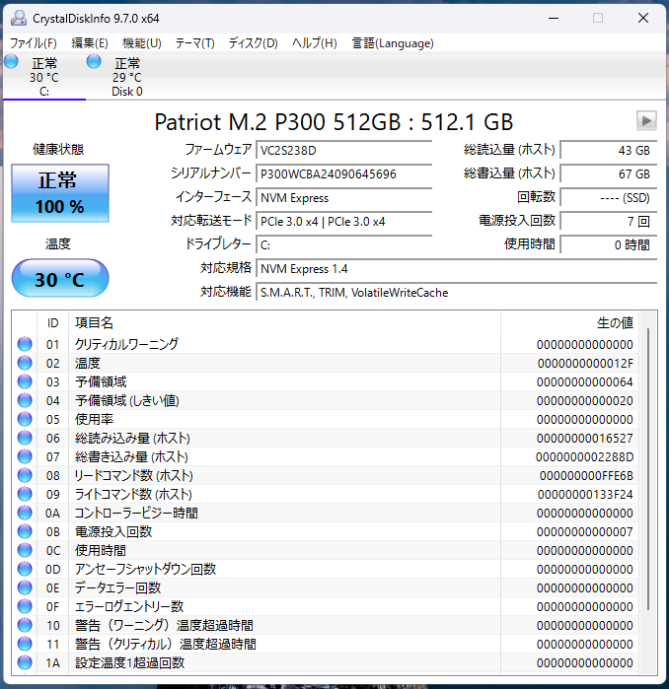The width and height of the screenshot is (669, 689).
Task: Click the features field S.M.A.R.T., TRIM
Action: click(457, 293)
